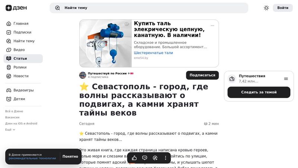Toggle the light/dark theme sun icon
Screen dimensions: 298x168
pyautogui.click(x=266, y=8)
